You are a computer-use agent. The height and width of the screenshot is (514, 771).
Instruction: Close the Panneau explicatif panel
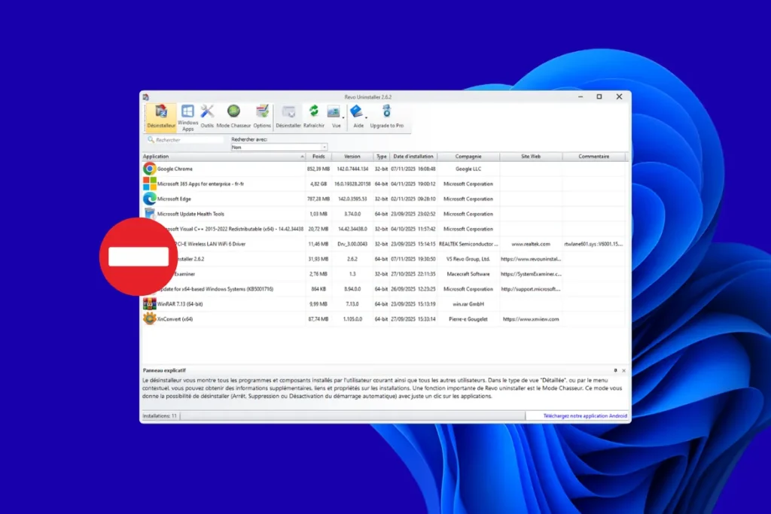[x=623, y=371]
